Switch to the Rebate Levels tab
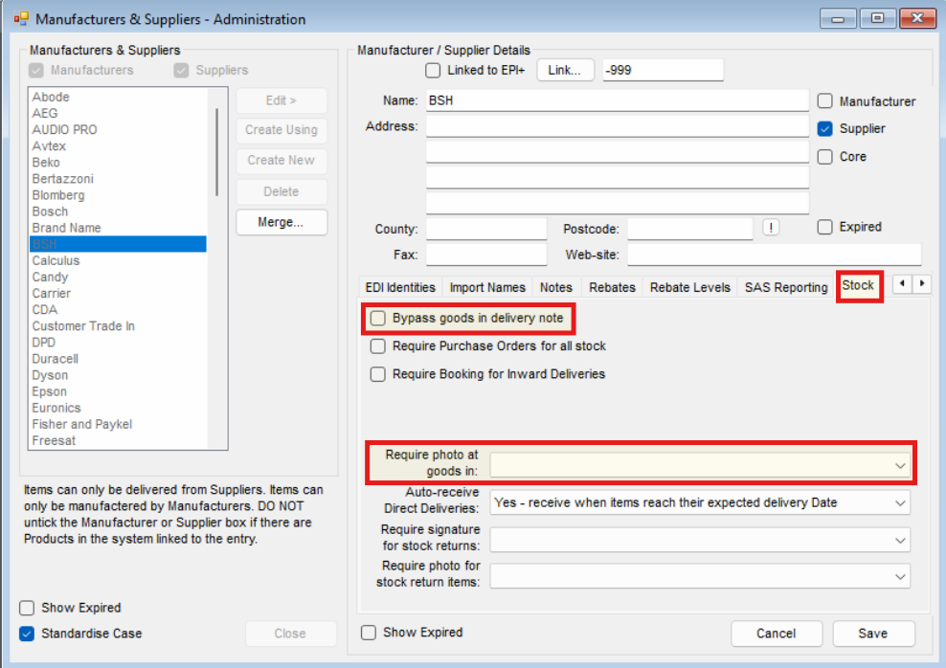The height and width of the screenshot is (668, 946). 689,287
